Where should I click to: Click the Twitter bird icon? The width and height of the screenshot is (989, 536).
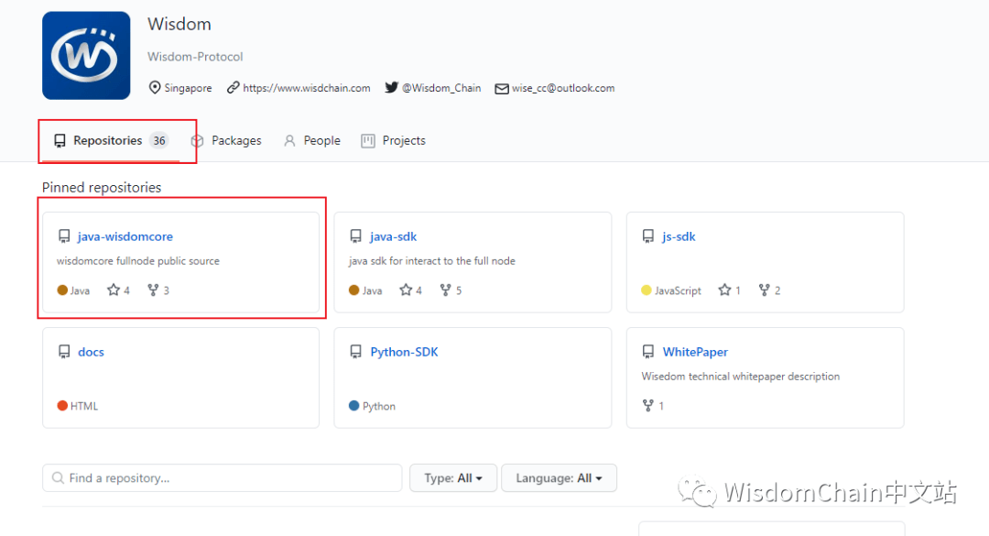click(392, 87)
